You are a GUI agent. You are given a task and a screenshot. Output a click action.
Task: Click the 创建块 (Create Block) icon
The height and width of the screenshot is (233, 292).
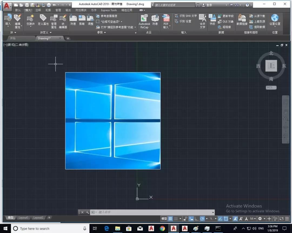pyautogui.click(x=30, y=20)
